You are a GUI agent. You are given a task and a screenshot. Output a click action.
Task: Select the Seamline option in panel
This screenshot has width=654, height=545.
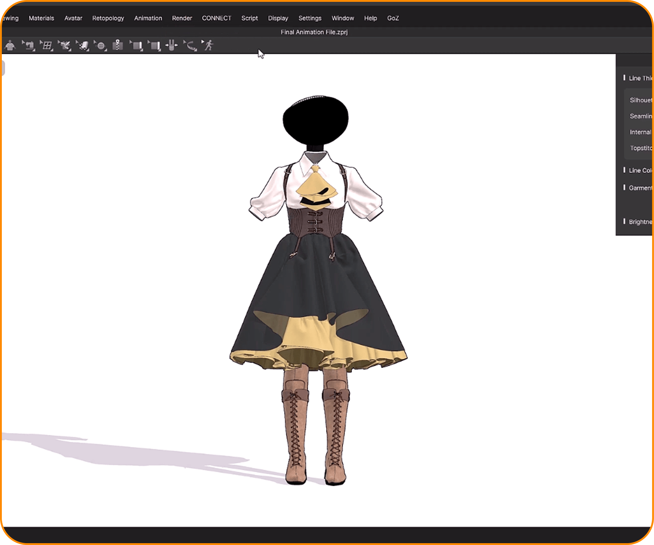640,116
